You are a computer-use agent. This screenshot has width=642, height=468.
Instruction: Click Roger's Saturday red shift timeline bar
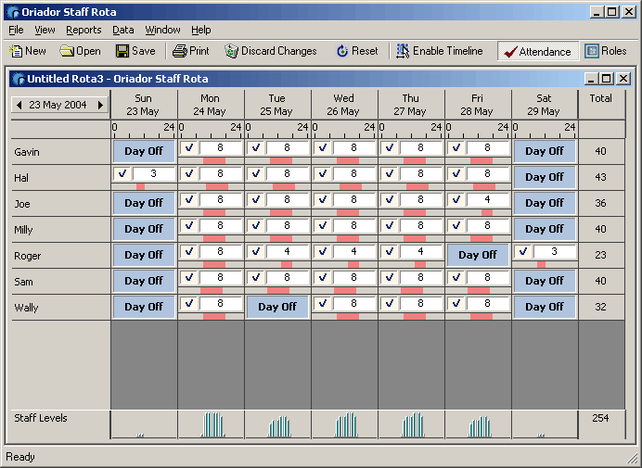[541, 265]
